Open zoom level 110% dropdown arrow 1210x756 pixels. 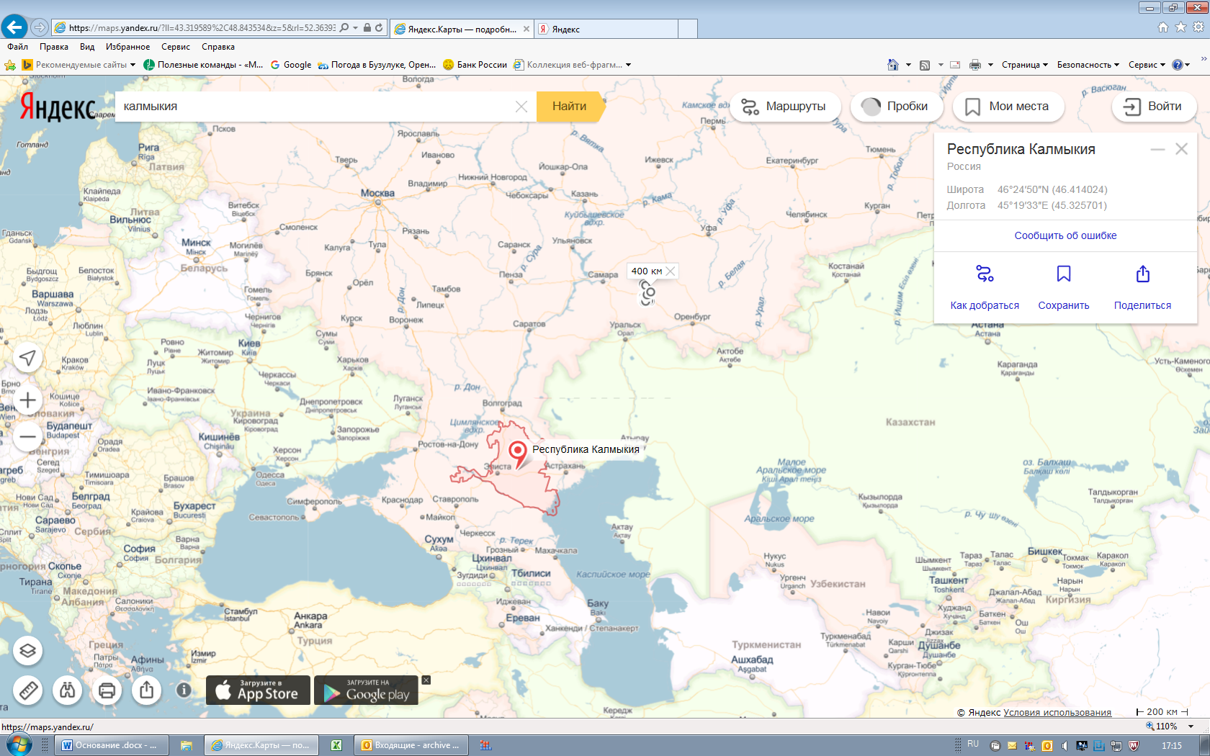pos(1191,726)
